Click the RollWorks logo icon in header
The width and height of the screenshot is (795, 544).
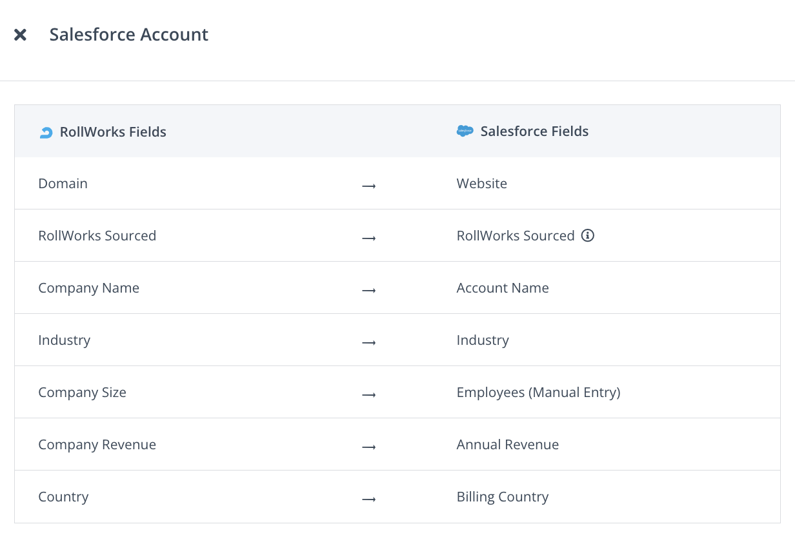coord(46,133)
